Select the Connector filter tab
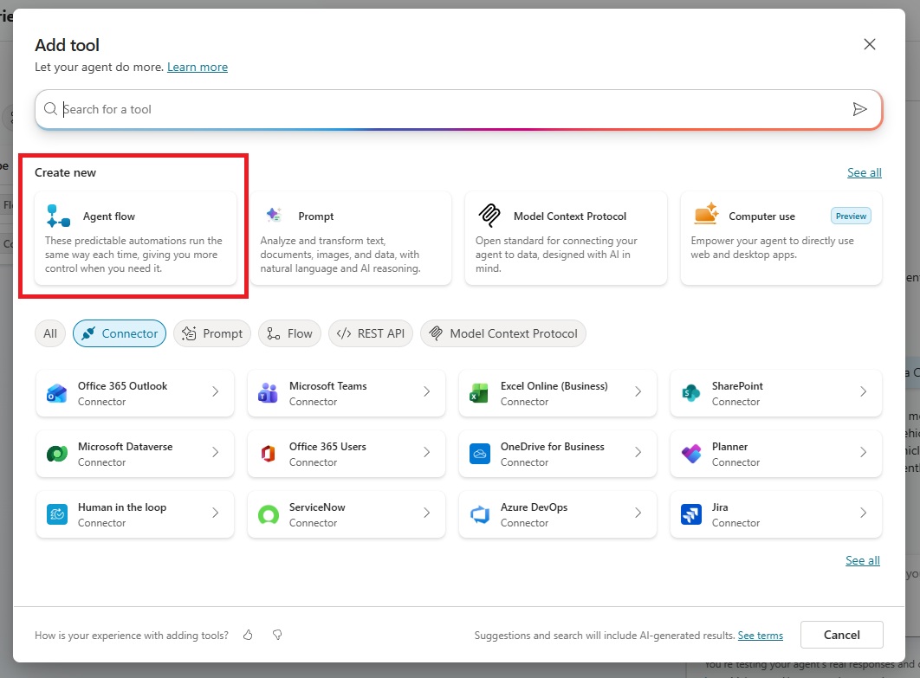The width and height of the screenshot is (920, 678). pos(120,333)
